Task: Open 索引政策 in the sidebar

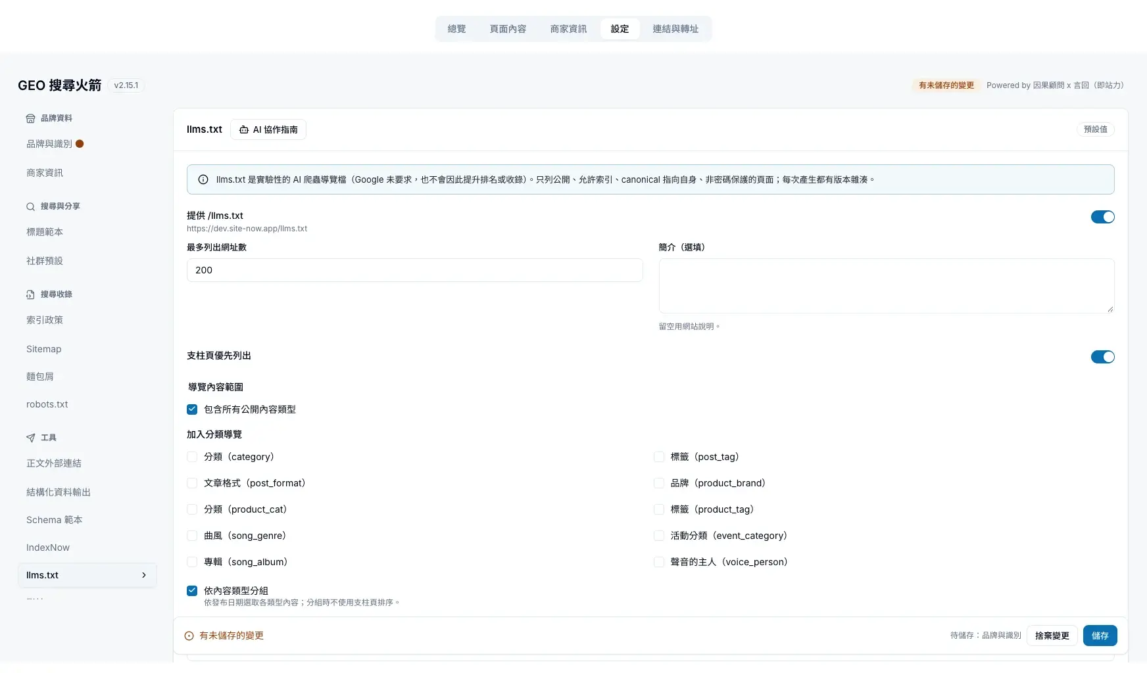Action: point(45,320)
